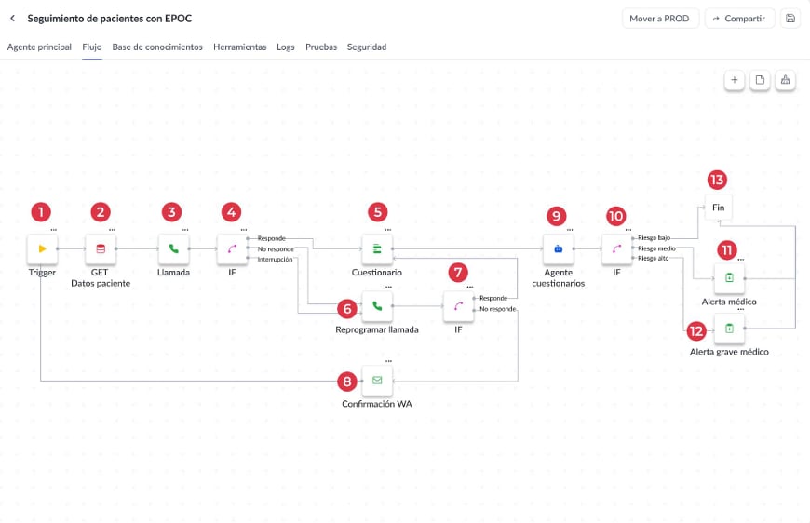Select the IF node after Agente cuestionarios
Viewport: 810px width, 523px height.
tap(616, 248)
